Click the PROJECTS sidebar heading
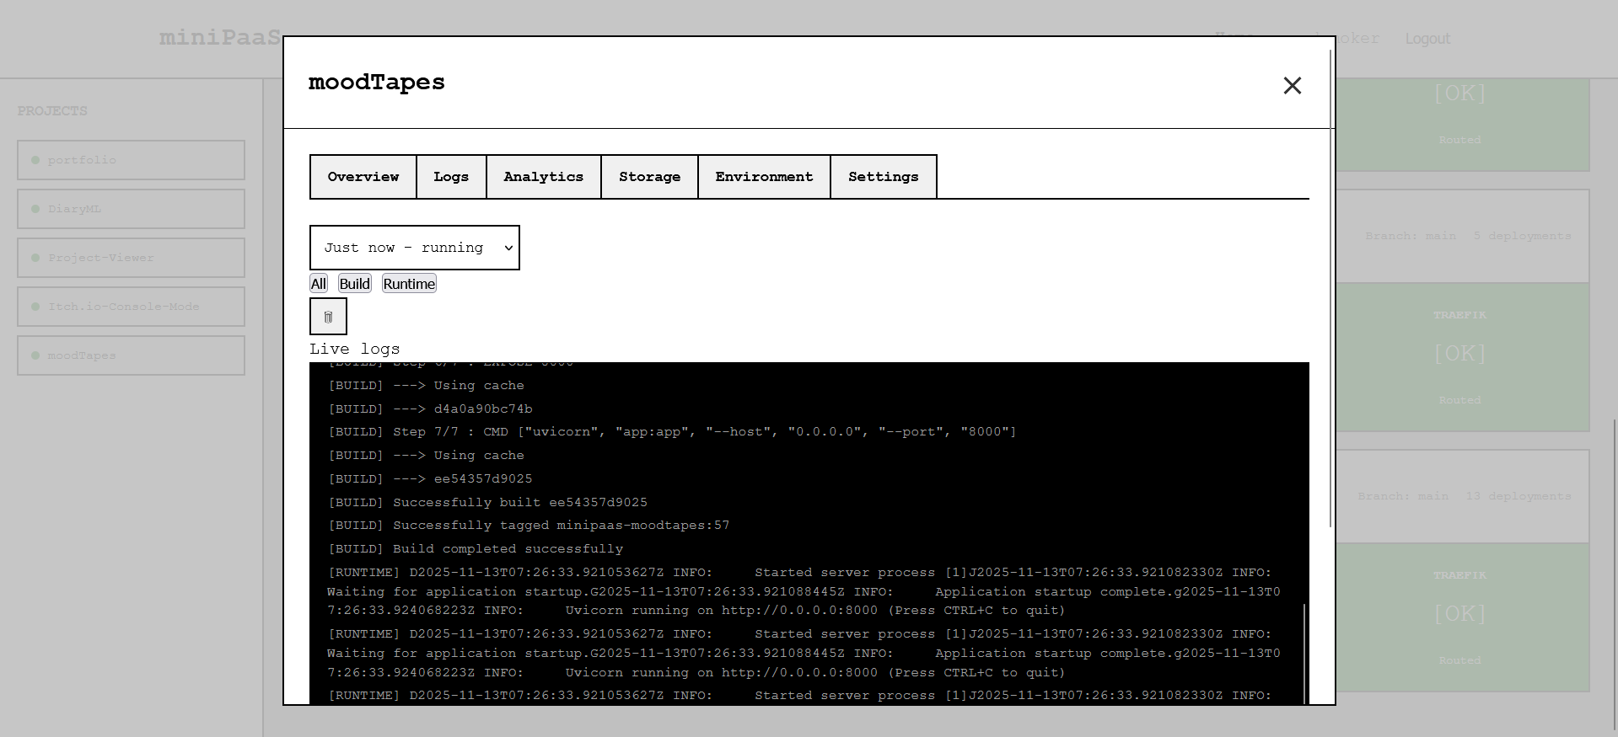 pos(52,111)
